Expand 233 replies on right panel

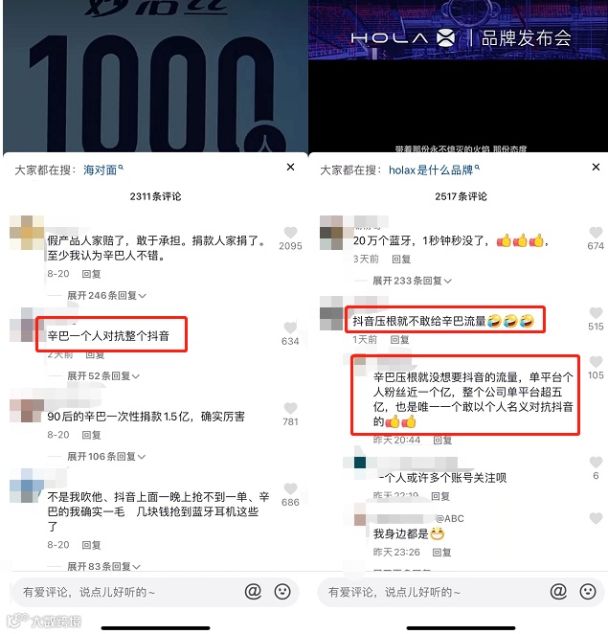point(412,281)
